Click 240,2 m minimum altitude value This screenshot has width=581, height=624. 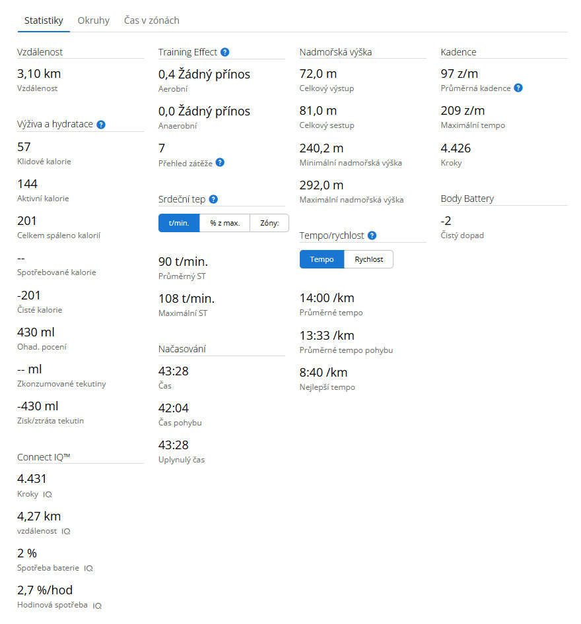tap(322, 148)
